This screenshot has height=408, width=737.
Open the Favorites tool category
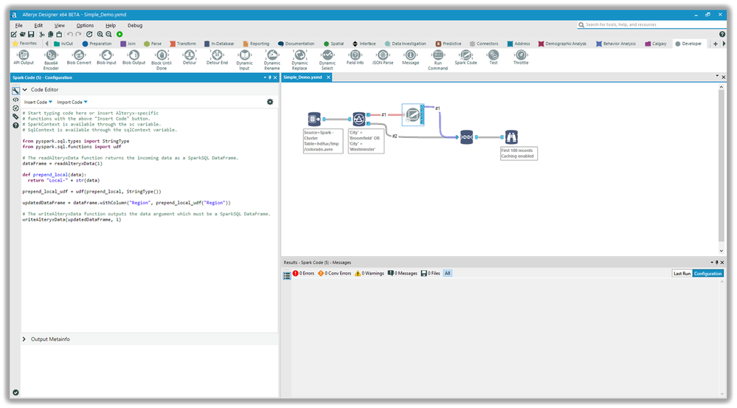[x=24, y=44]
